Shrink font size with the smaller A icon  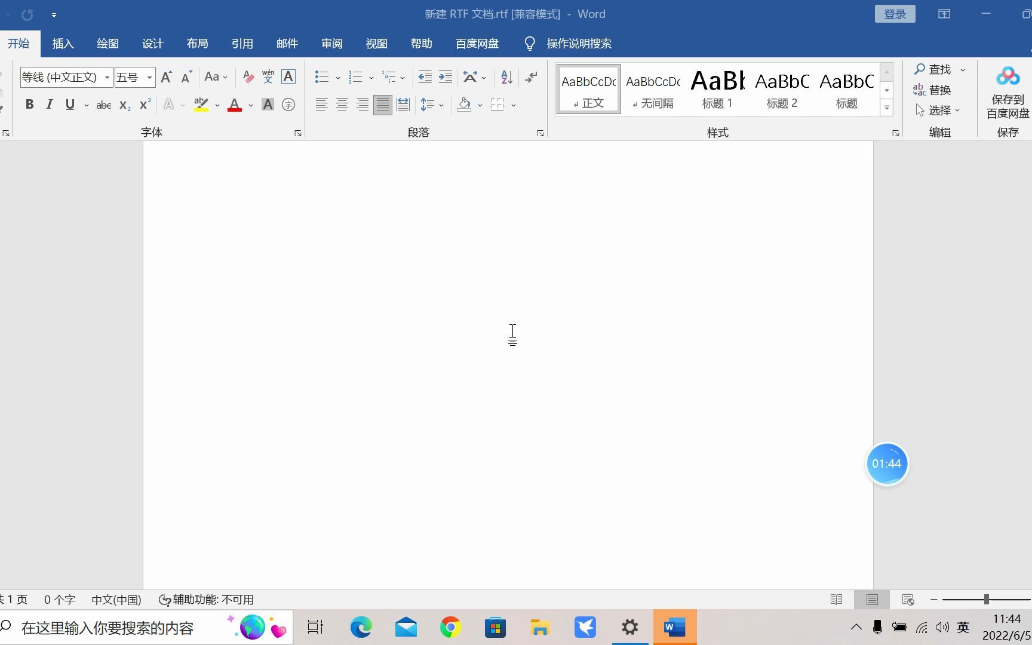(186, 77)
